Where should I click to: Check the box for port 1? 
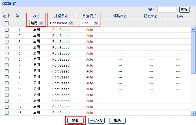click(7, 30)
